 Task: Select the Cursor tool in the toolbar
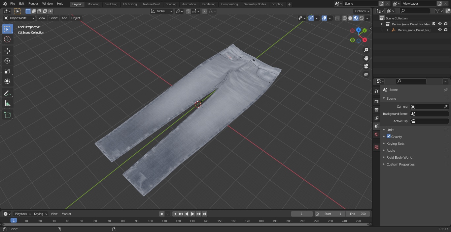7,39
